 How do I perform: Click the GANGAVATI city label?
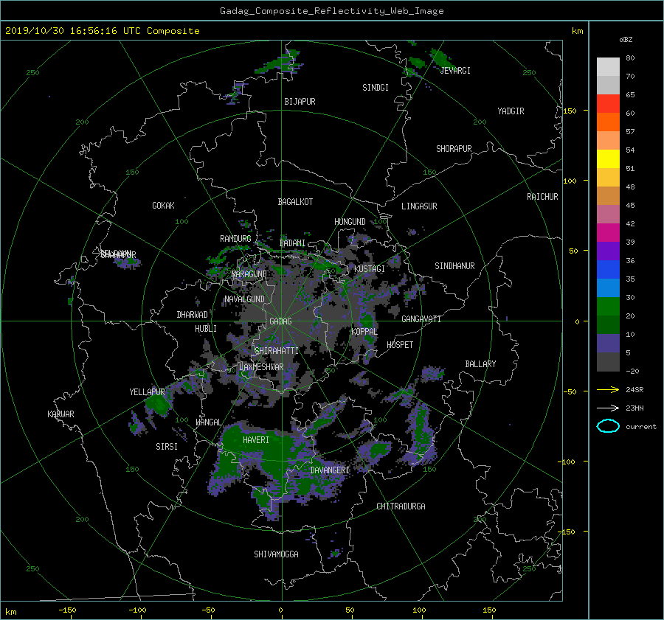[x=421, y=319]
